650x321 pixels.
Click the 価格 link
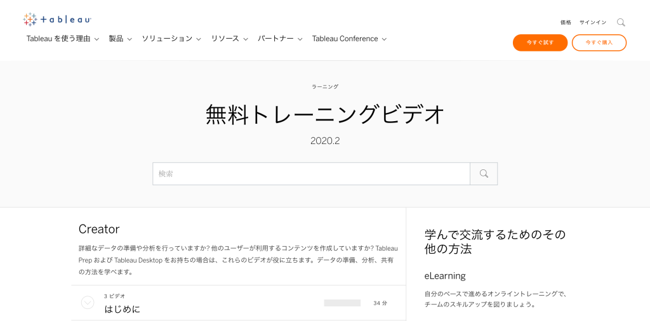click(x=566, y=23)
